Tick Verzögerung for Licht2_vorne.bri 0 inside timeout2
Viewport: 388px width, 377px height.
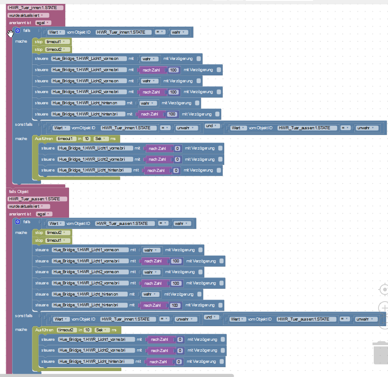pos(223,350)
